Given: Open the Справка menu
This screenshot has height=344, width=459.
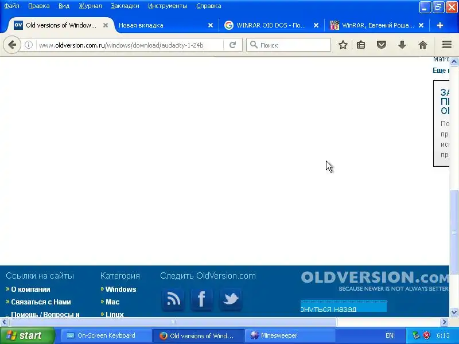Looking at the screenshot, I should click(208, 6).
